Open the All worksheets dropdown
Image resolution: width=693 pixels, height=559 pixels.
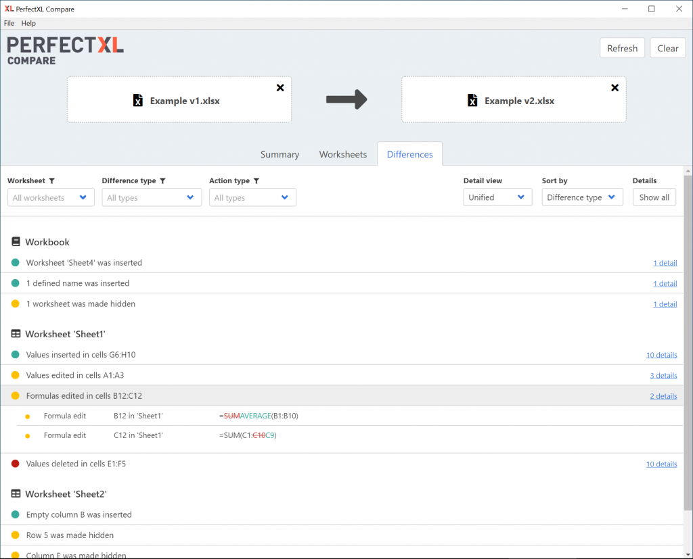pos(51,197)
